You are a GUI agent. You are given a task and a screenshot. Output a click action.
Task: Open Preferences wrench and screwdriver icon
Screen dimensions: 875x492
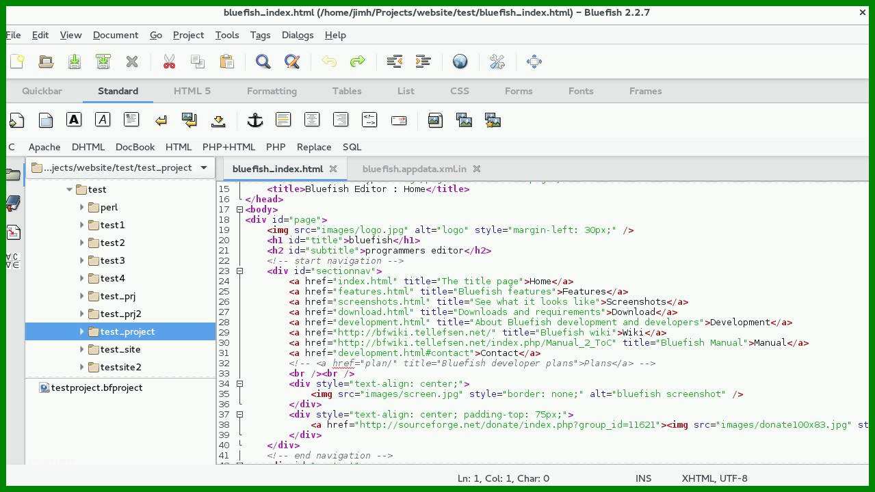coord(497,61)
